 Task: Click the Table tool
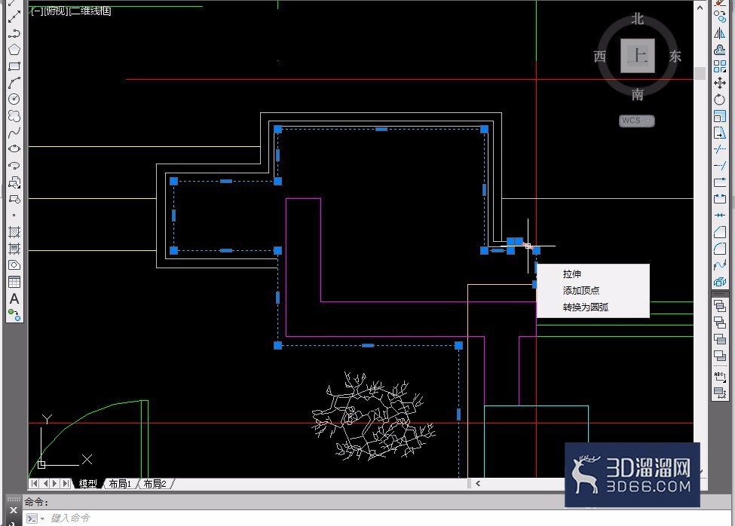pyautogui.click(x=14, y=282)
